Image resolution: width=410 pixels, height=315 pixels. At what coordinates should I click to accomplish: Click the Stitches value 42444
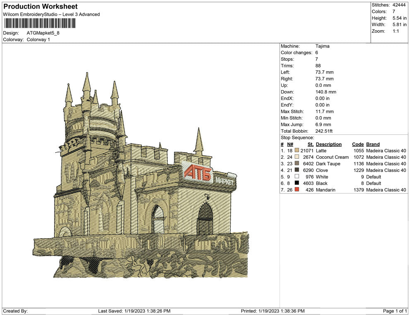click(399, 5)
